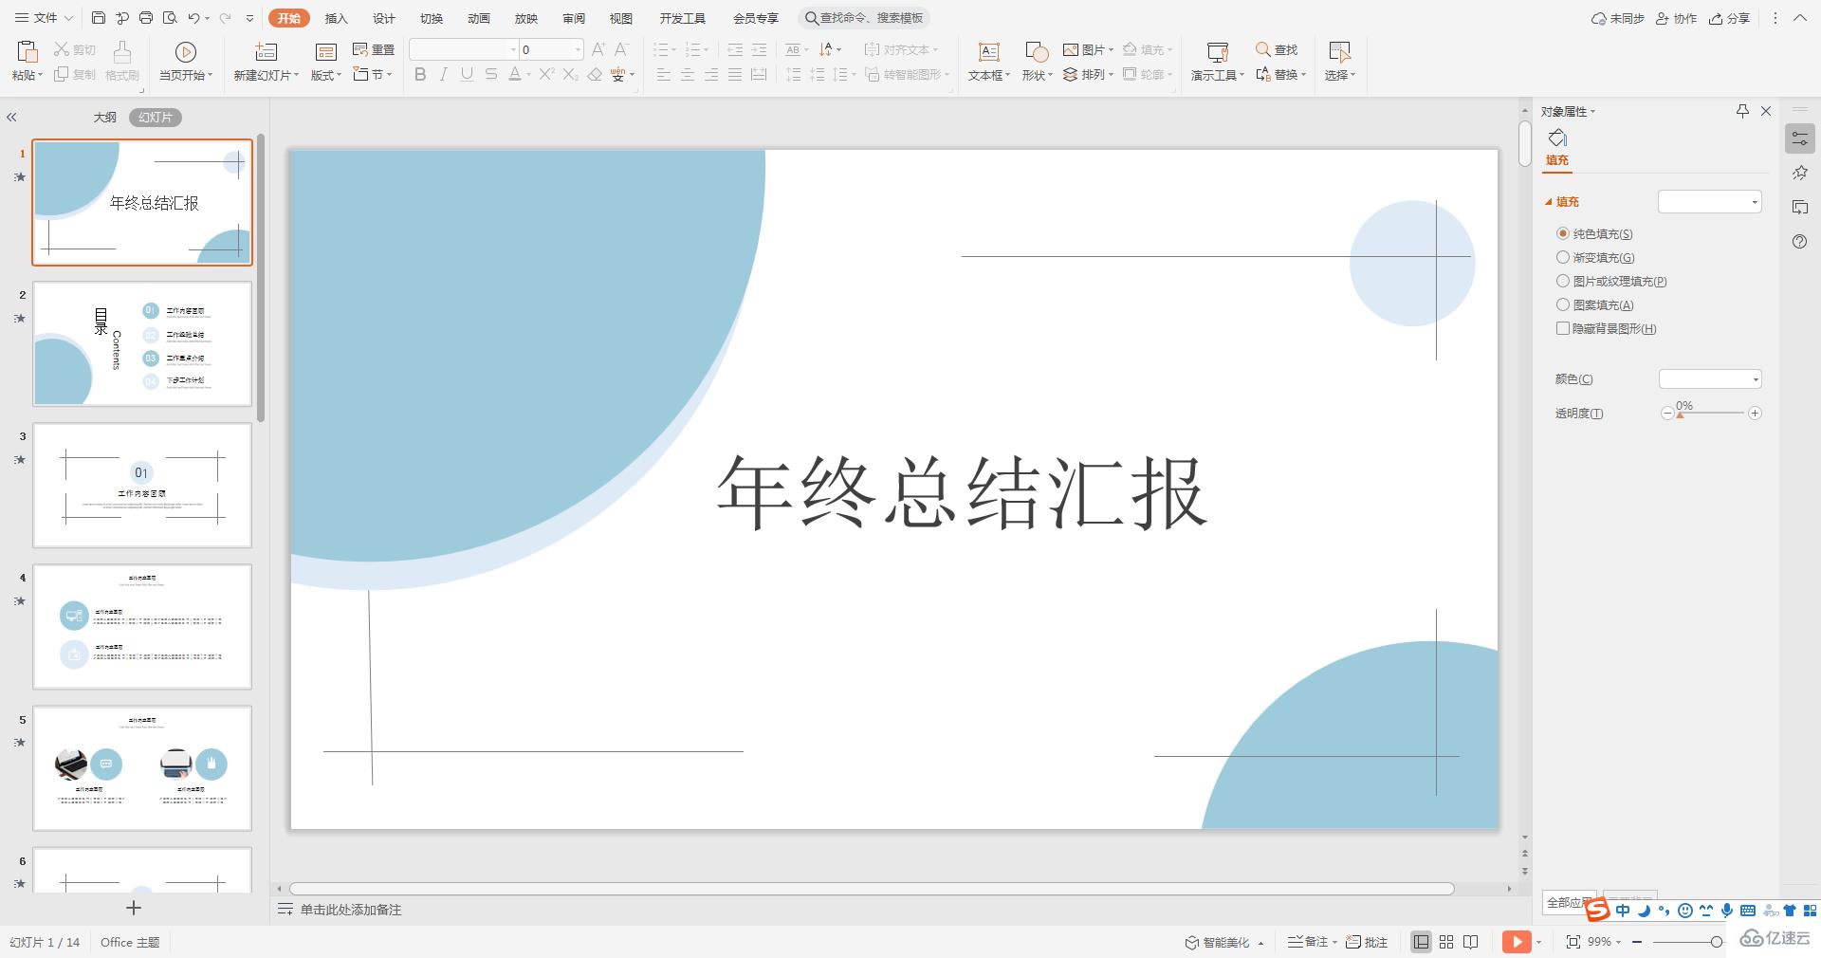Check Hide Background Graphics (隐藏背景图形) checkbox
This screenshot has width=1821, height=958.
1563,328
